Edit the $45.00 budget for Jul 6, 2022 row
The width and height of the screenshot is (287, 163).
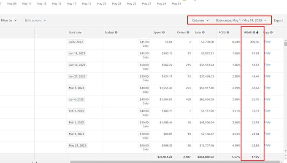pos(144,42)
